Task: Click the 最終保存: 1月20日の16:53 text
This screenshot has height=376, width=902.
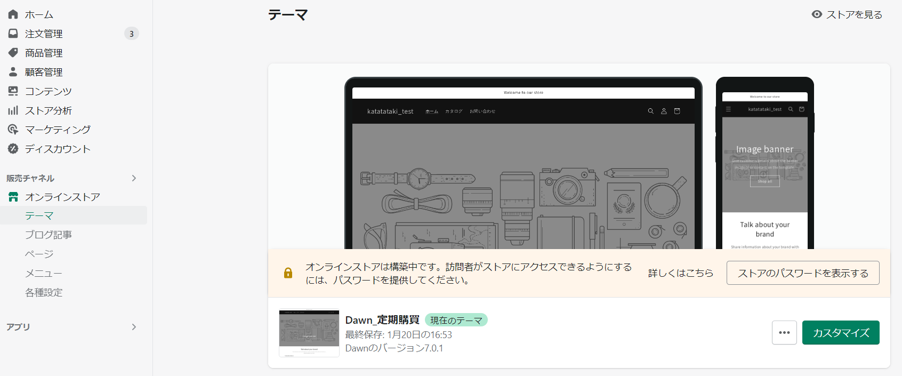Action: coord(399,334)
